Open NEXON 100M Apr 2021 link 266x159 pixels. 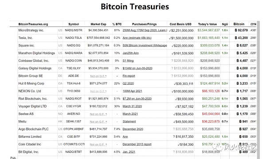132,91
